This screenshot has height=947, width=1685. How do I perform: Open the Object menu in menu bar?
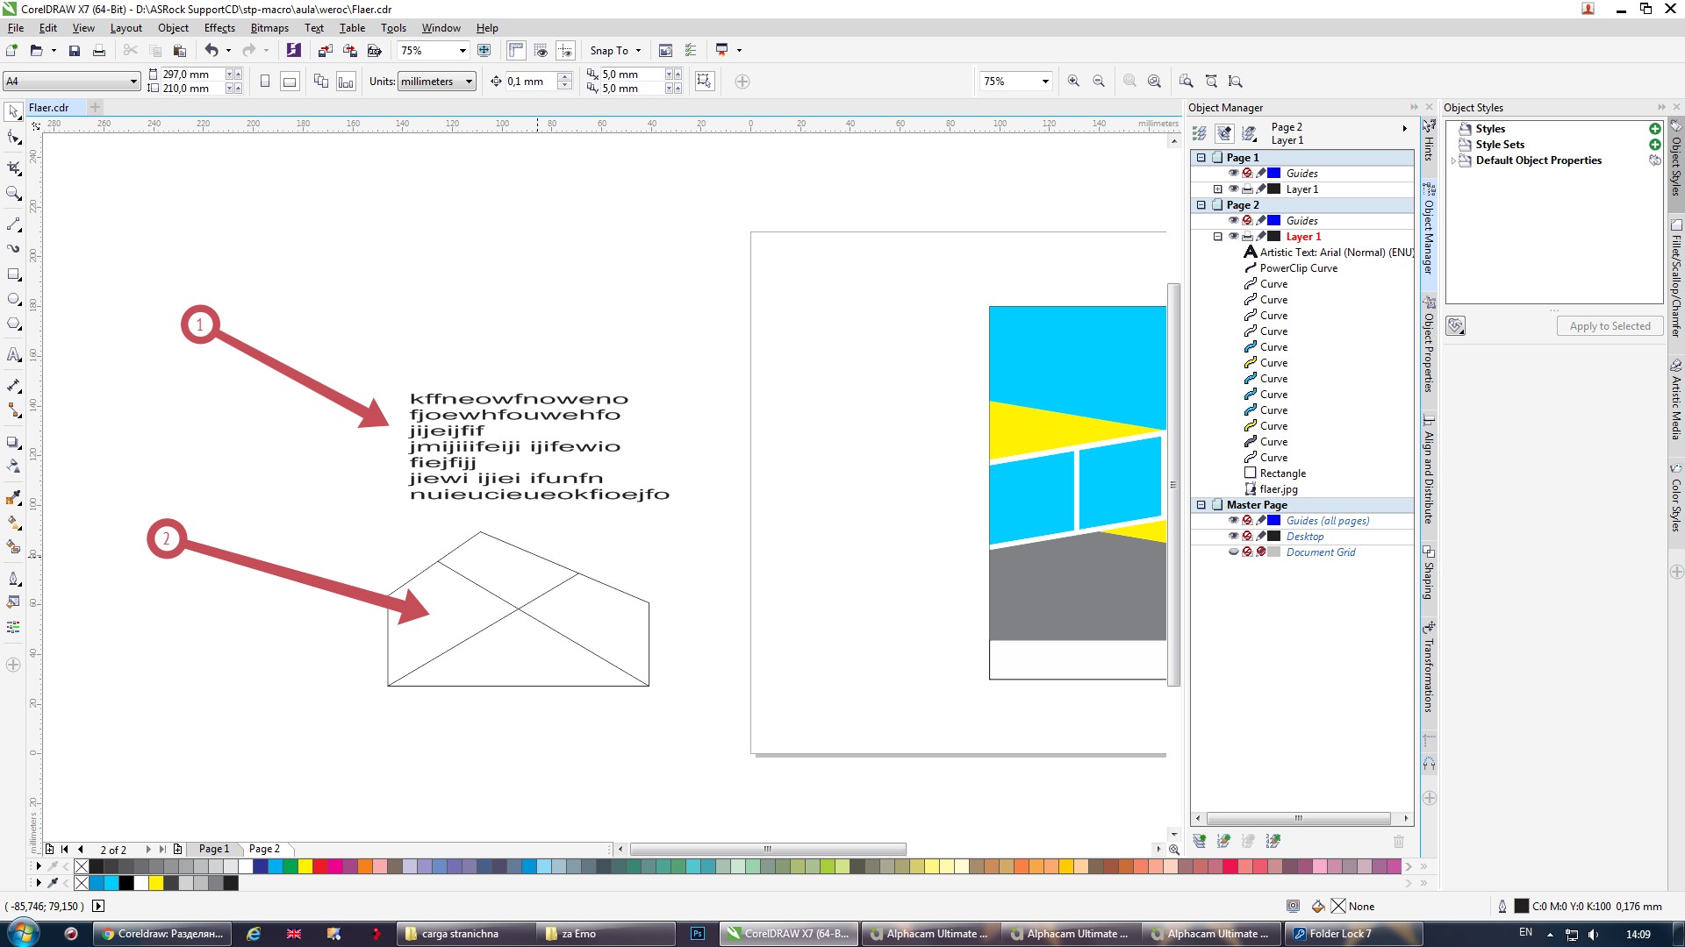(171, 26)
